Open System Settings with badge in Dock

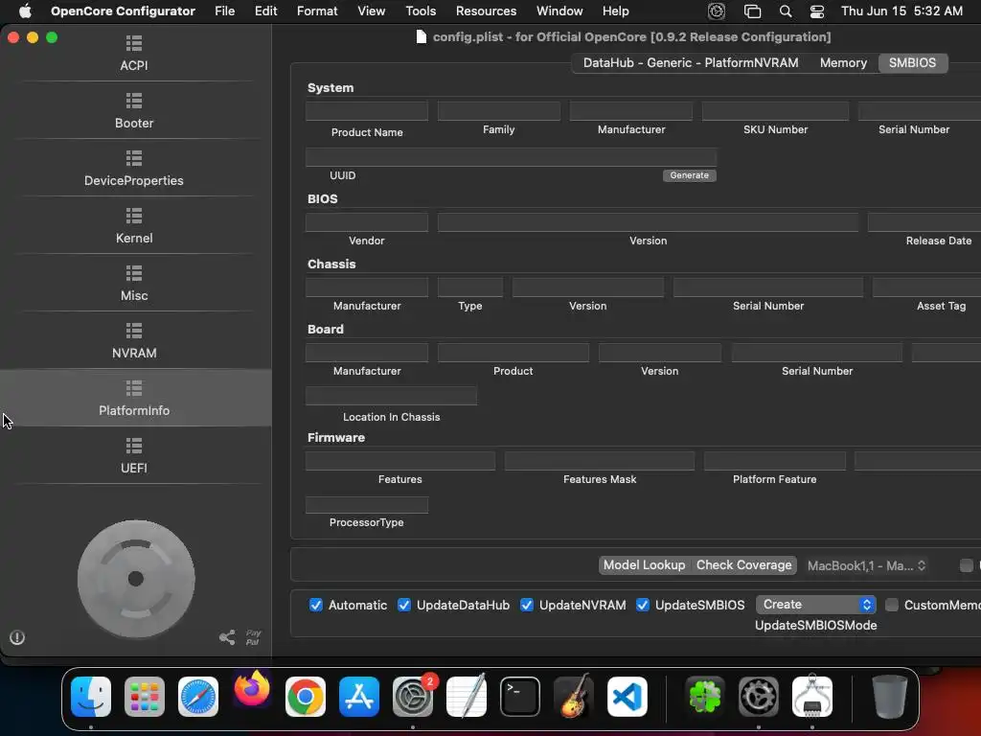[x=413, y=697]
